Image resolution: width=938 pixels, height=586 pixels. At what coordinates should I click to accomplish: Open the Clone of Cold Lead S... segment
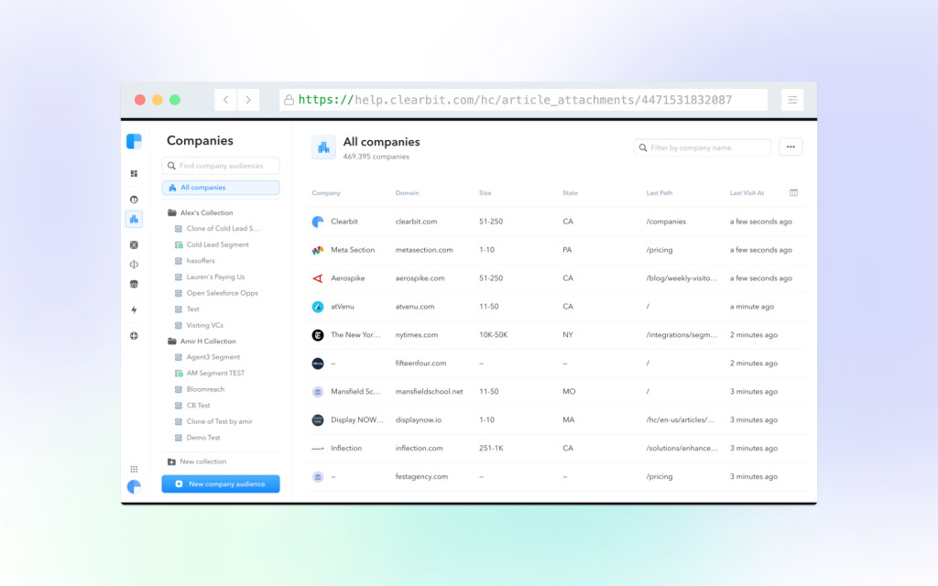(x=223, y=228)
